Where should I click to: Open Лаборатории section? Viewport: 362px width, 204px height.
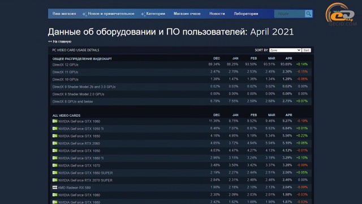246,14
